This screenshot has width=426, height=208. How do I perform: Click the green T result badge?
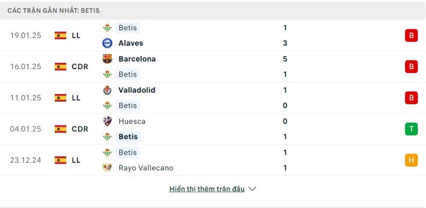(411, 129)
